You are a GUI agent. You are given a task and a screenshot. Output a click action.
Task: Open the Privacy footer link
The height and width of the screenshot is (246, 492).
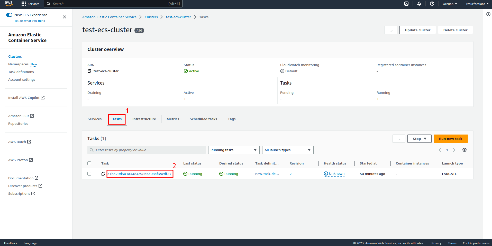436,243
